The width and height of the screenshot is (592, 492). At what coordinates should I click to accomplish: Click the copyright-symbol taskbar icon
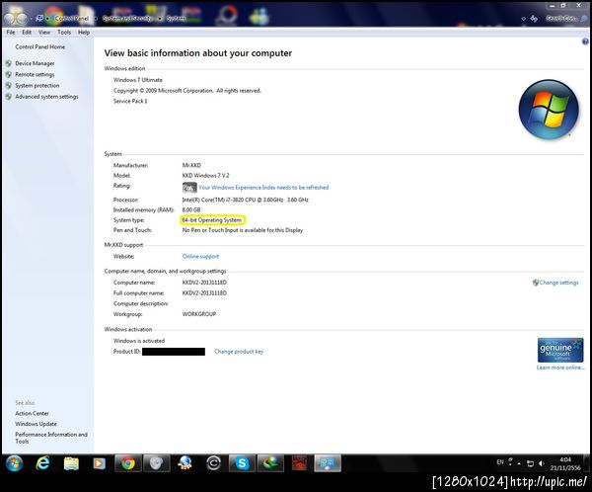coord(214,463)
